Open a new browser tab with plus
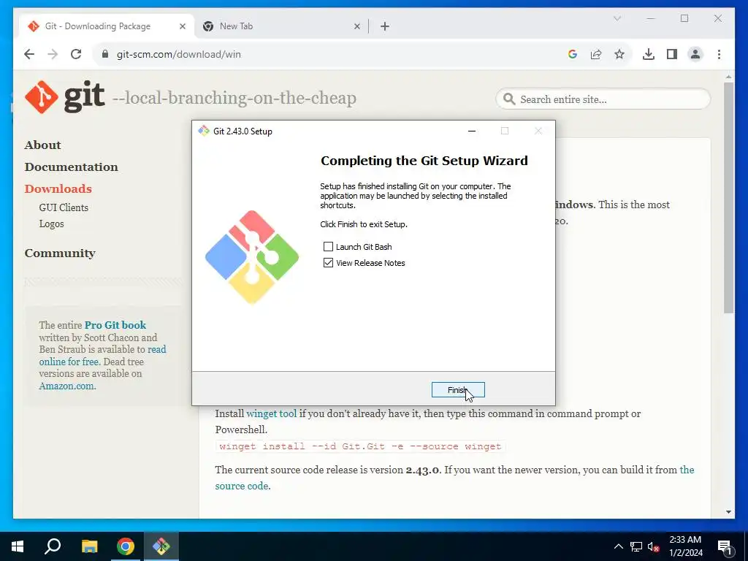Screen dimensions: 748x561 pos(385,27)
